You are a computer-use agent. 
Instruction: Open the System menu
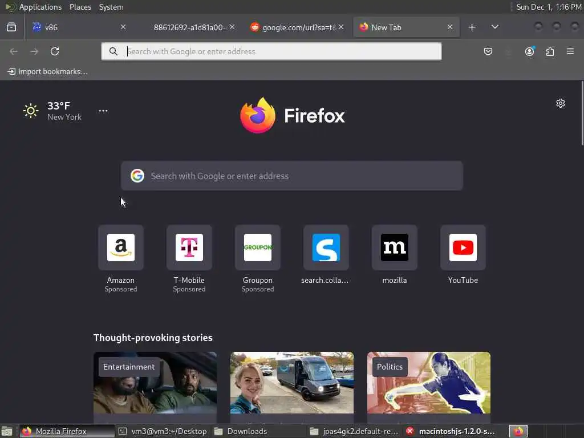(x=111, y=7)
